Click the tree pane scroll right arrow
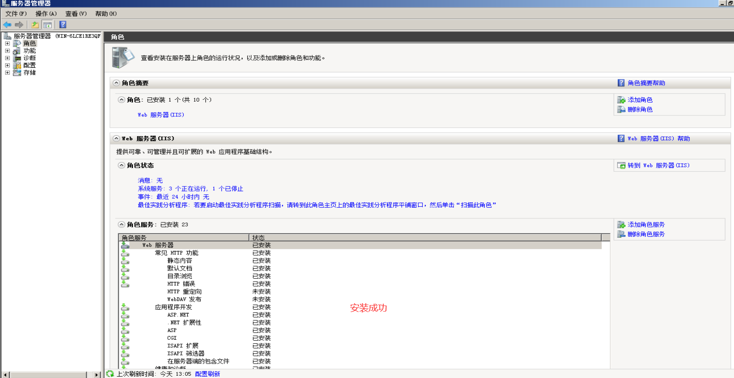Viewport: 734px width, 378px height. pyautogui.click(x=96, y=375)
